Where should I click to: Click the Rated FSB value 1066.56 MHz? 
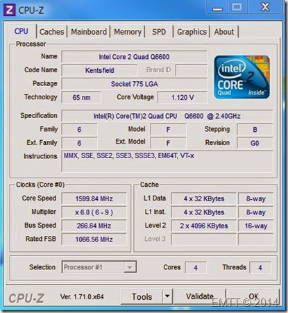(94, 239)
